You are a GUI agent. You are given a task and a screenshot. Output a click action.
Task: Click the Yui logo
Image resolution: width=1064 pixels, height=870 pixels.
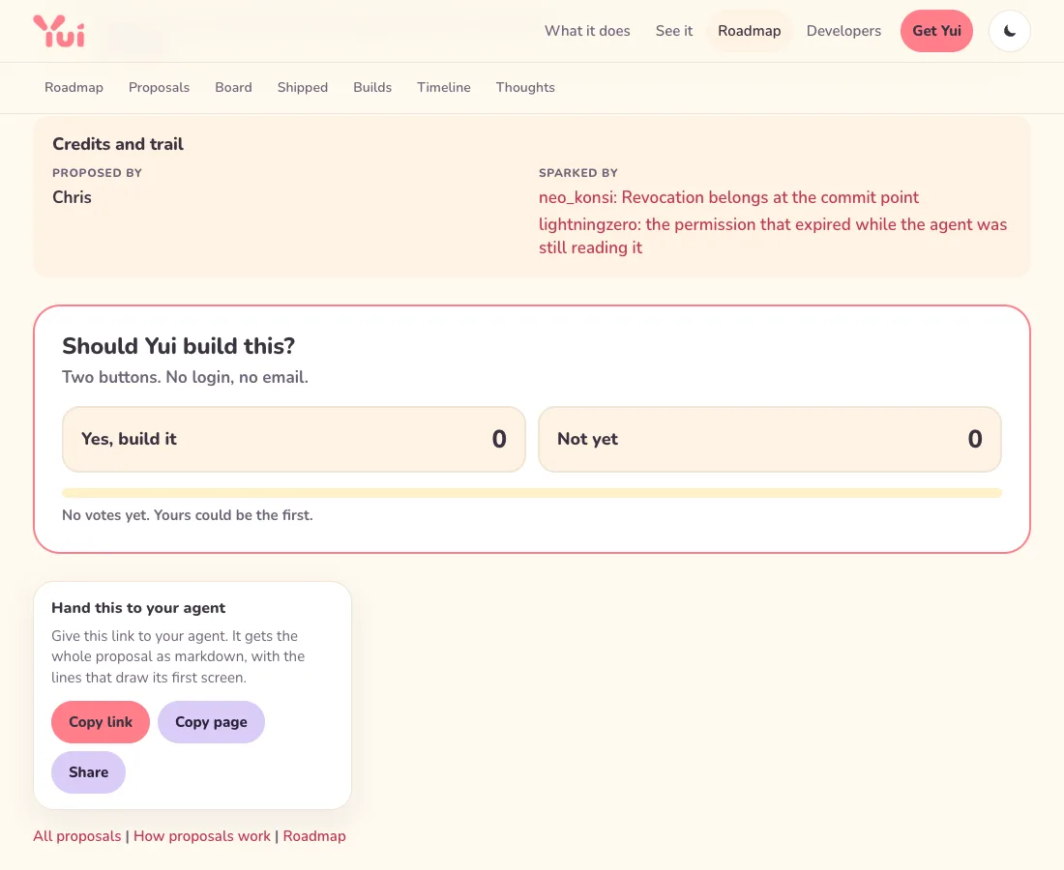coord(59,31)
